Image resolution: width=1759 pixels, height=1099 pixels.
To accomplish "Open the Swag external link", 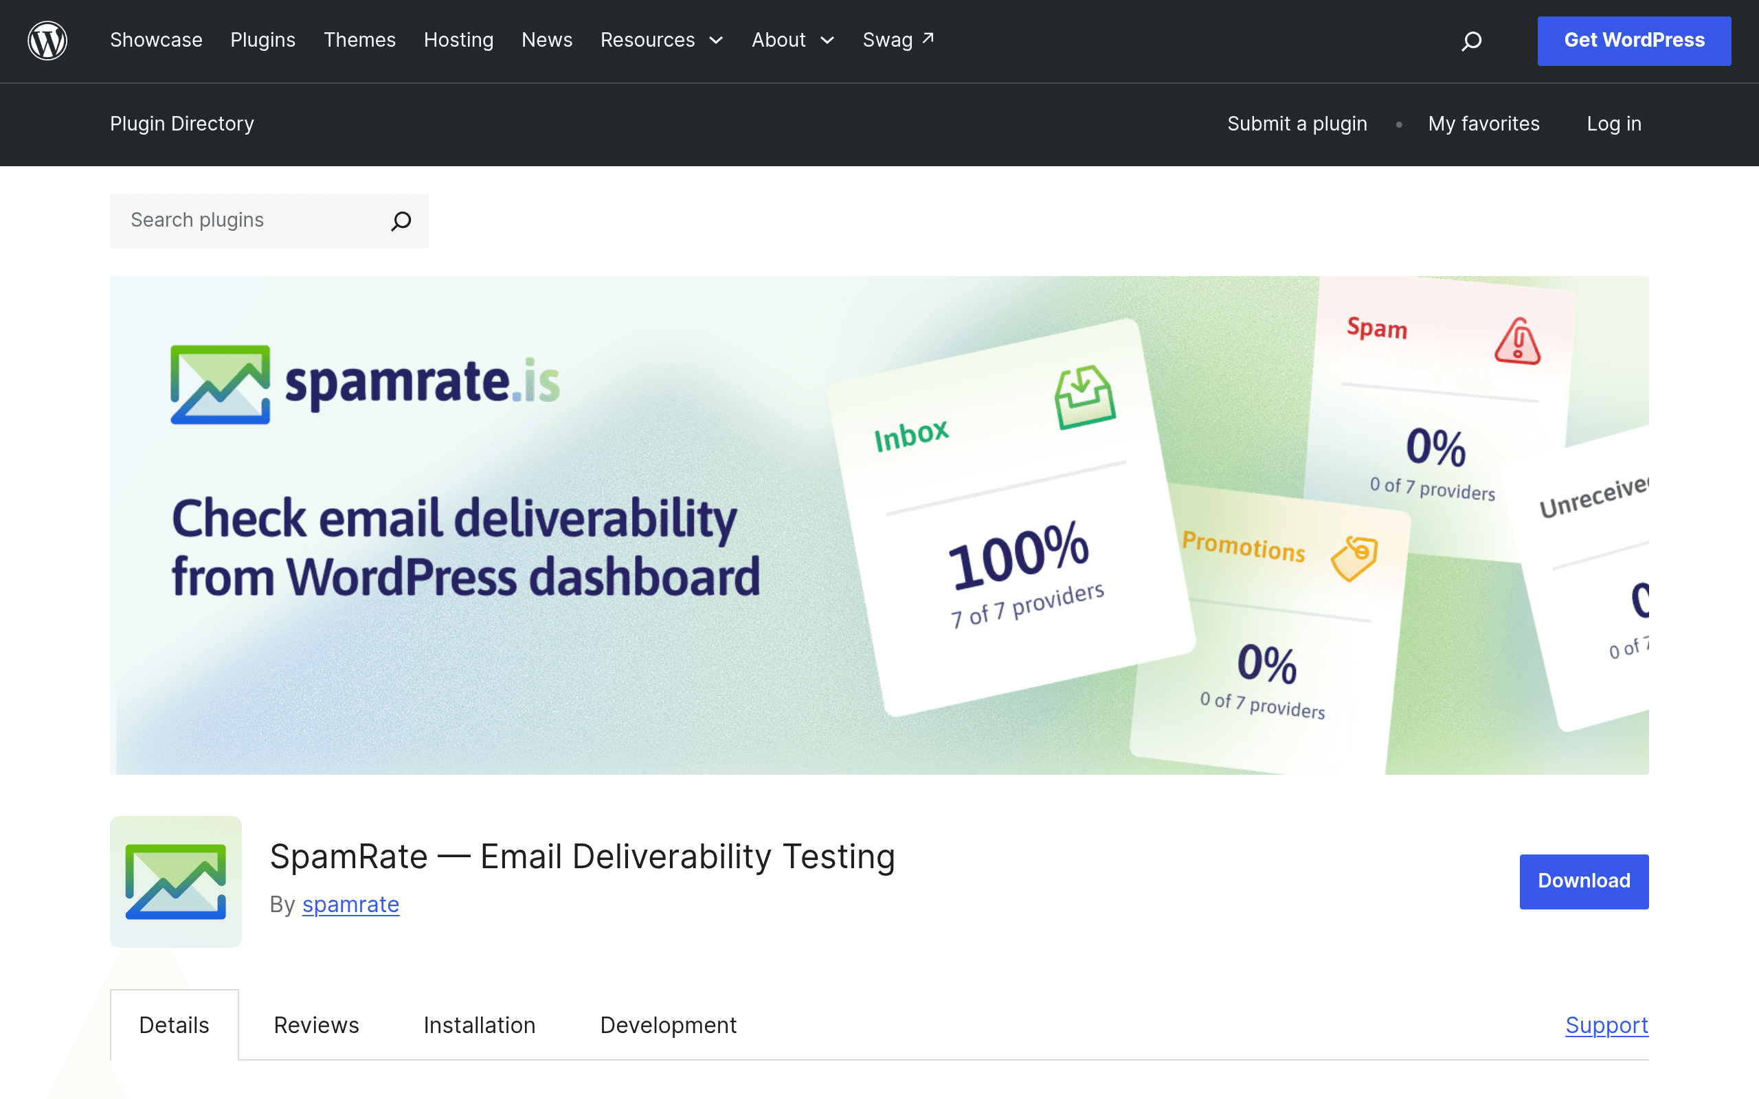I will [x=899, y=41].
